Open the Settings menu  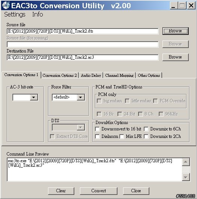coord(15,14)
